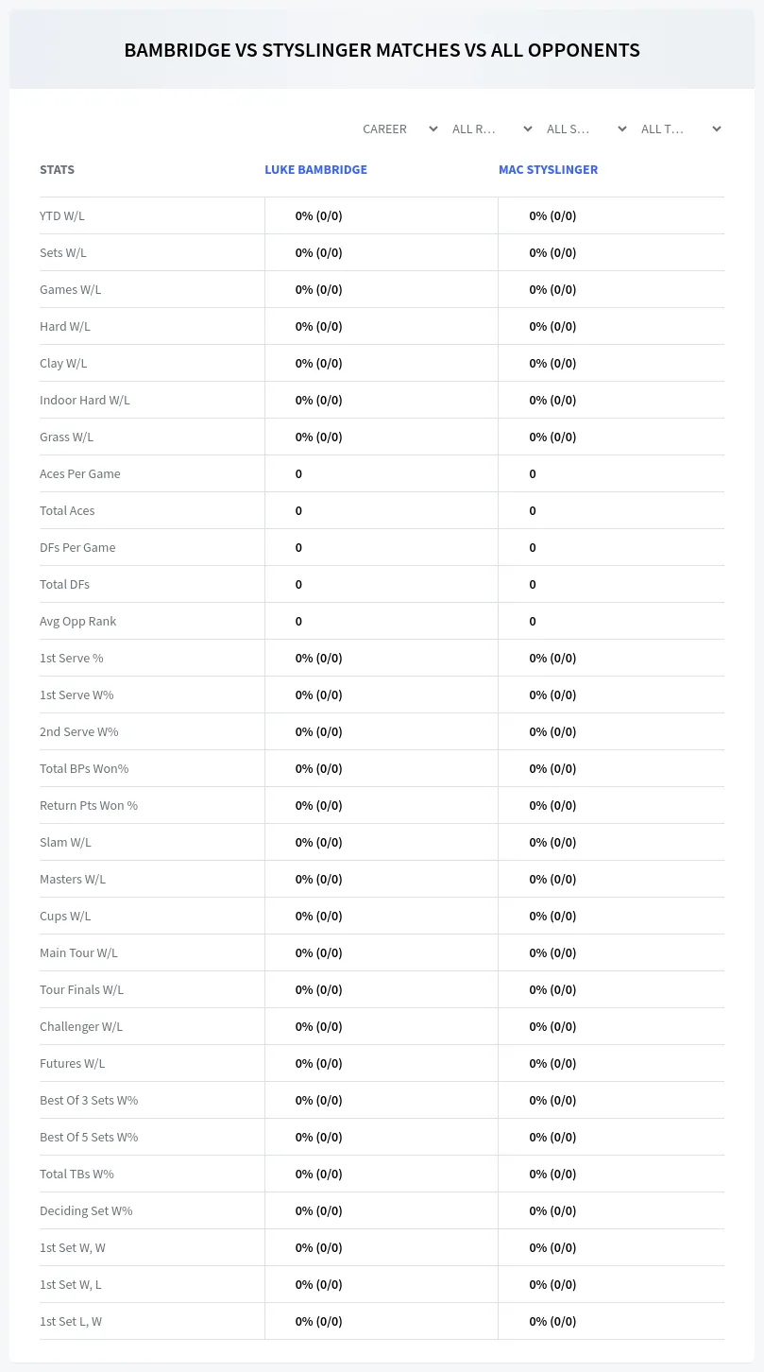
Task: Select the Avg Opp Rank label
Action: point(78,621)
